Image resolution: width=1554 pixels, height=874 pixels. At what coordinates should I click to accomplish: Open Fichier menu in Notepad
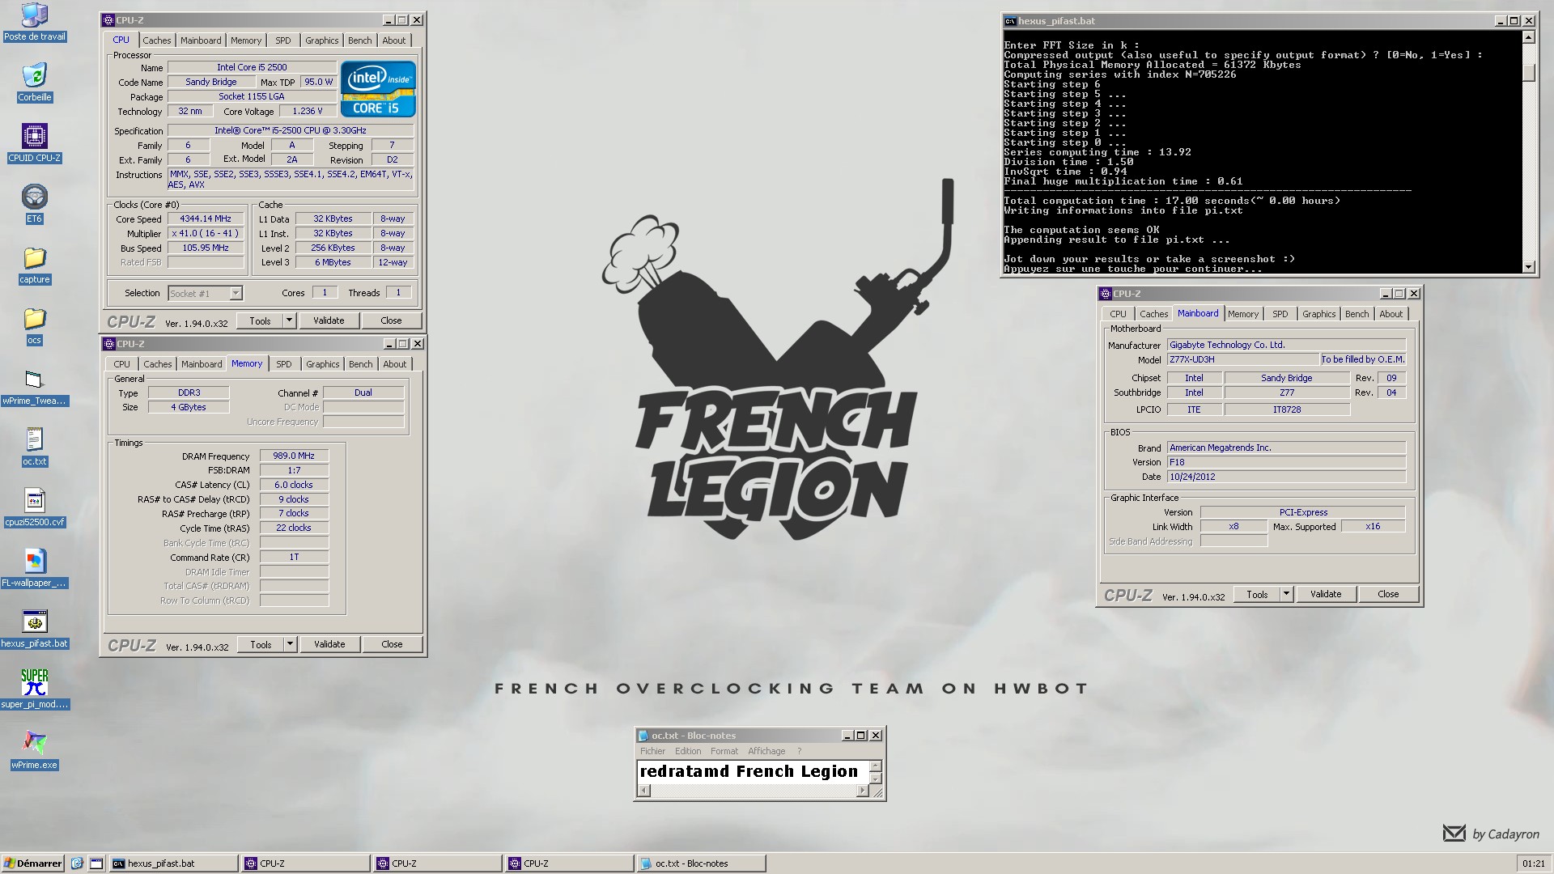click(652, 751)
